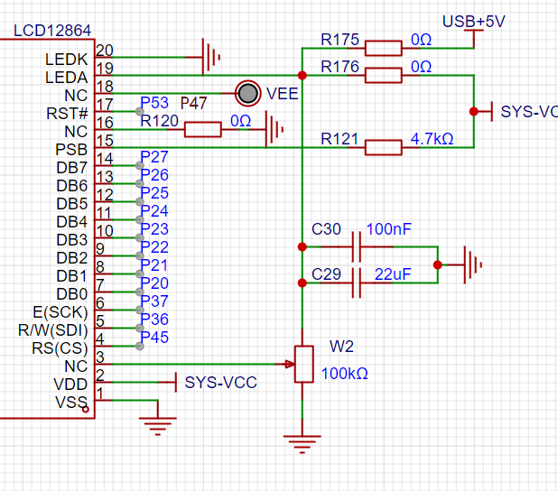Click the P24 net label on DB4

click(154, 211)
